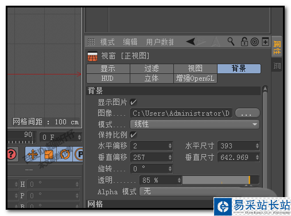Screen dimensions: 291x216
Task: Open the 模式 menu
Action: [107, 42]
